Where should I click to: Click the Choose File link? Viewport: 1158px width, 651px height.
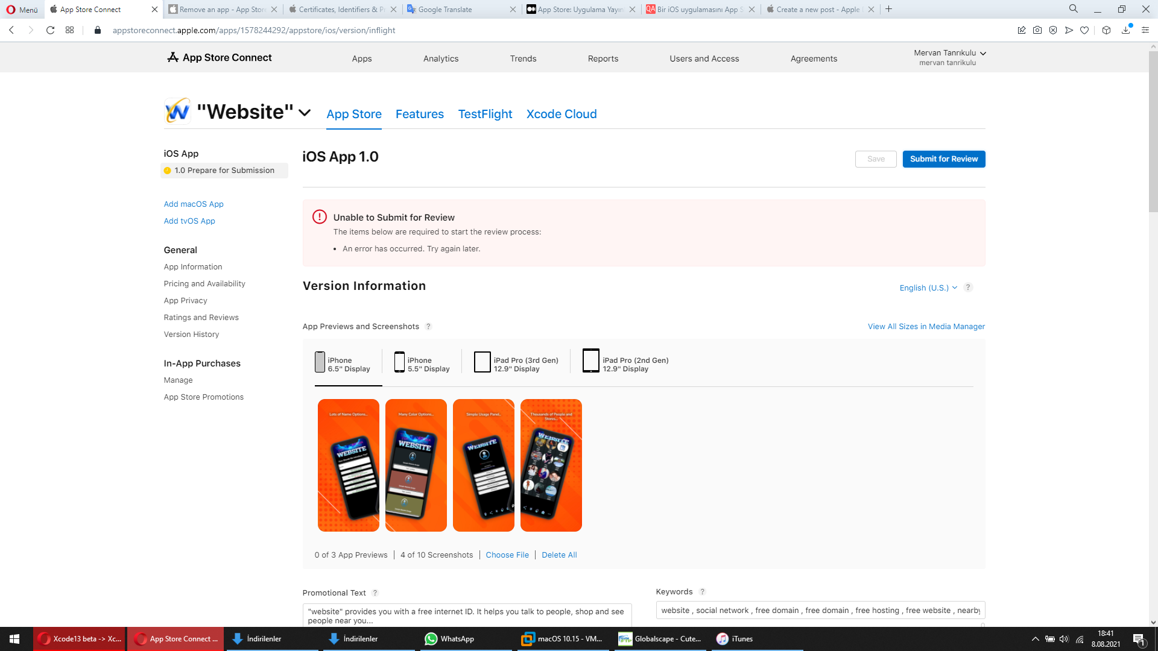pyautogui.click(x=507, y=555)
